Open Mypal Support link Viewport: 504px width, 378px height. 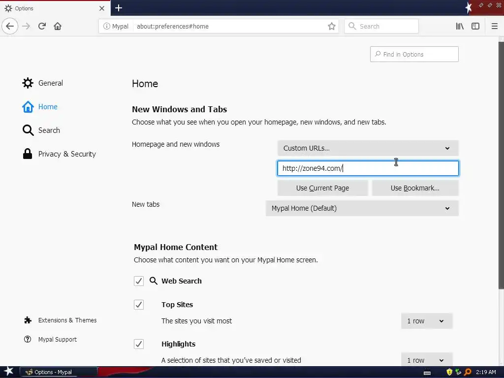51,340
